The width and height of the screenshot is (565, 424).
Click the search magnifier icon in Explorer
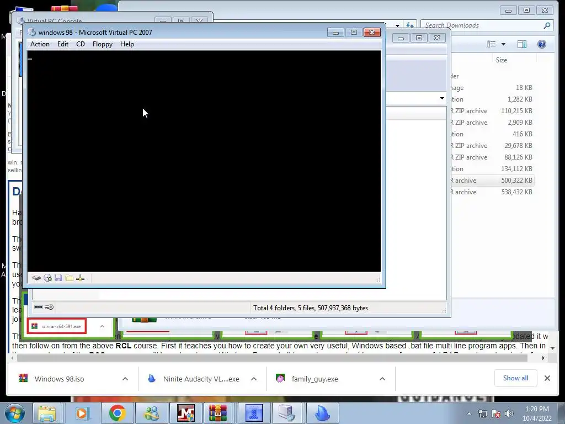[547, 25]
